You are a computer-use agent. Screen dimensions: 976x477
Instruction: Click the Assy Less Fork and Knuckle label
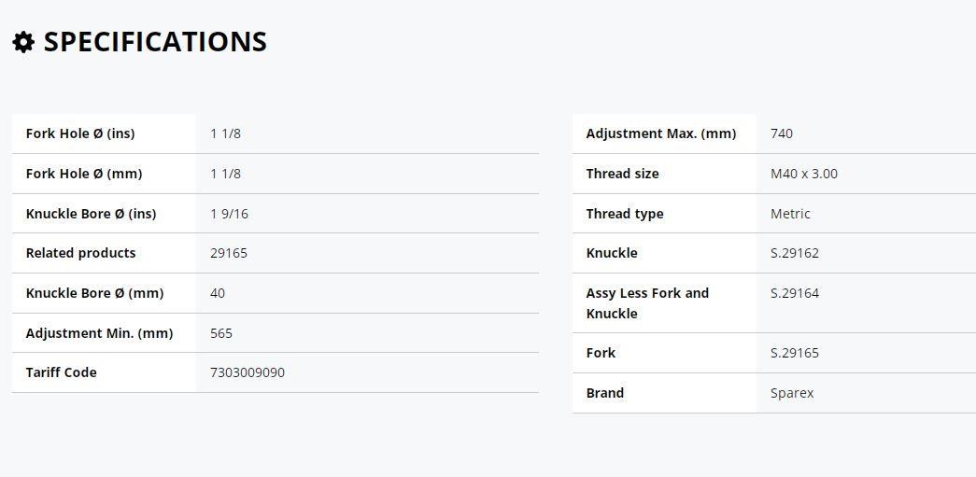coord(647,302)
